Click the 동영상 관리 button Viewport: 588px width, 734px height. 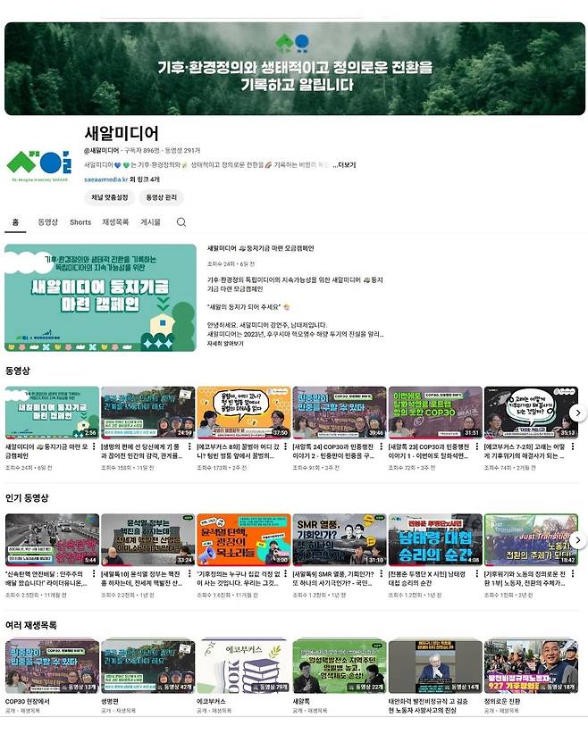tap(161, 197)
